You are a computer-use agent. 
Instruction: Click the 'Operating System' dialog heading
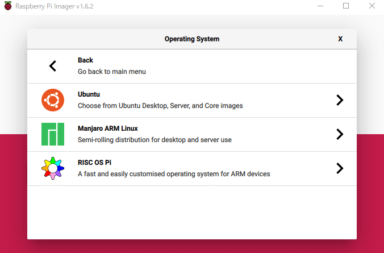tap(192, 39)
